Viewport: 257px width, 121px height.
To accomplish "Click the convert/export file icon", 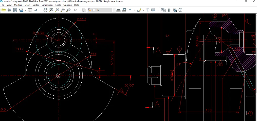I will (21, 10).
